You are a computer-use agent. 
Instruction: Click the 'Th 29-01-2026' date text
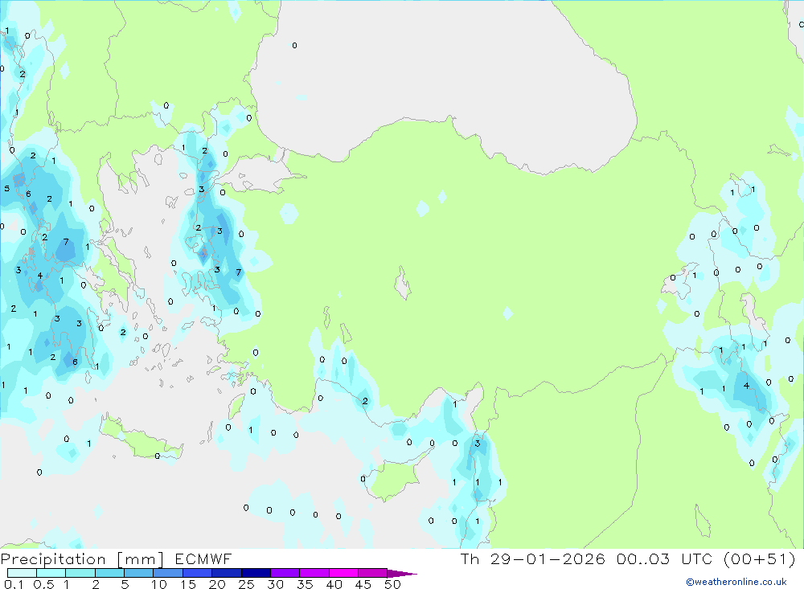pos(532,558)
